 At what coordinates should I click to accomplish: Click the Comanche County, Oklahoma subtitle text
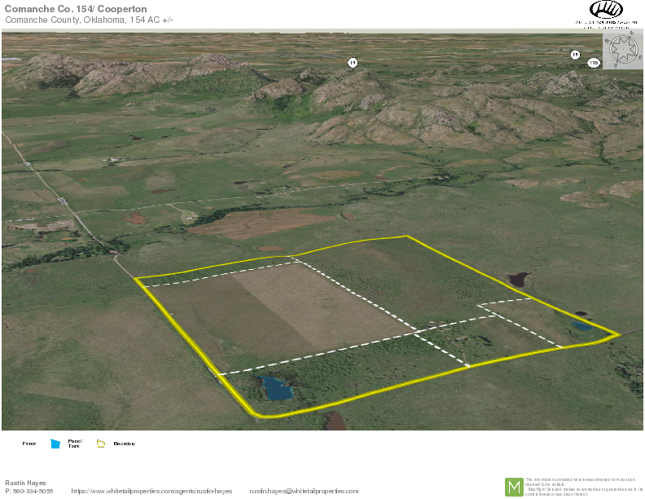point(88,20)
